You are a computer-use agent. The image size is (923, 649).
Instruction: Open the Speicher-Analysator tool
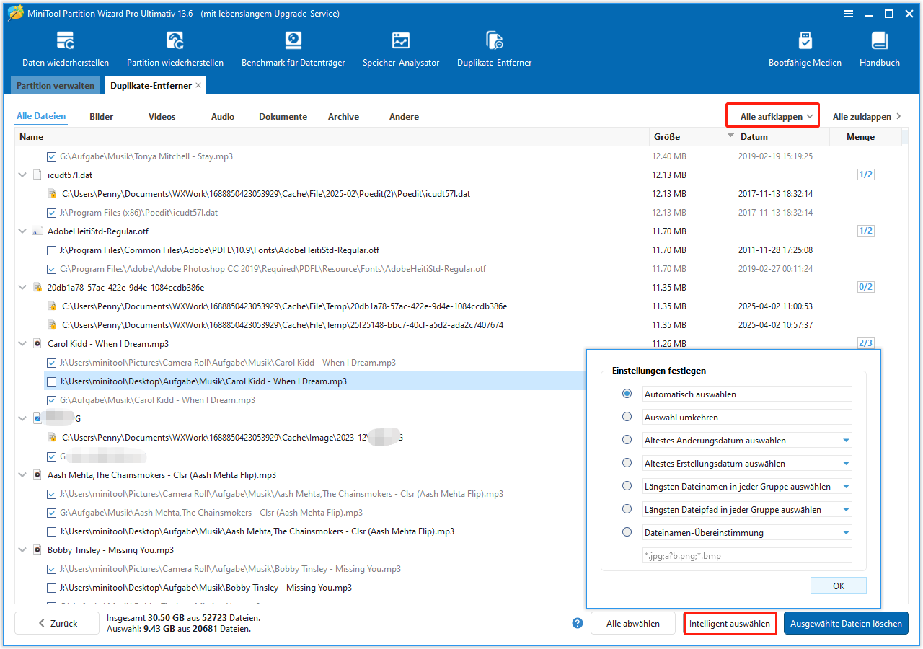pyautogui.click(x=401, y=49)
